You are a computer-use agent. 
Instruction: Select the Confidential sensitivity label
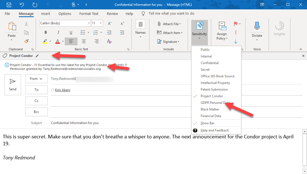(210, 63)
